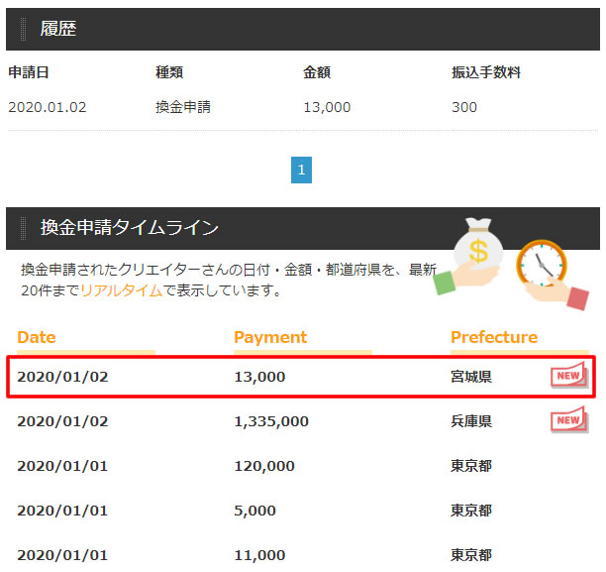Click the 2020.01.02 history date

pyautogui.click(x=47, y=107)
